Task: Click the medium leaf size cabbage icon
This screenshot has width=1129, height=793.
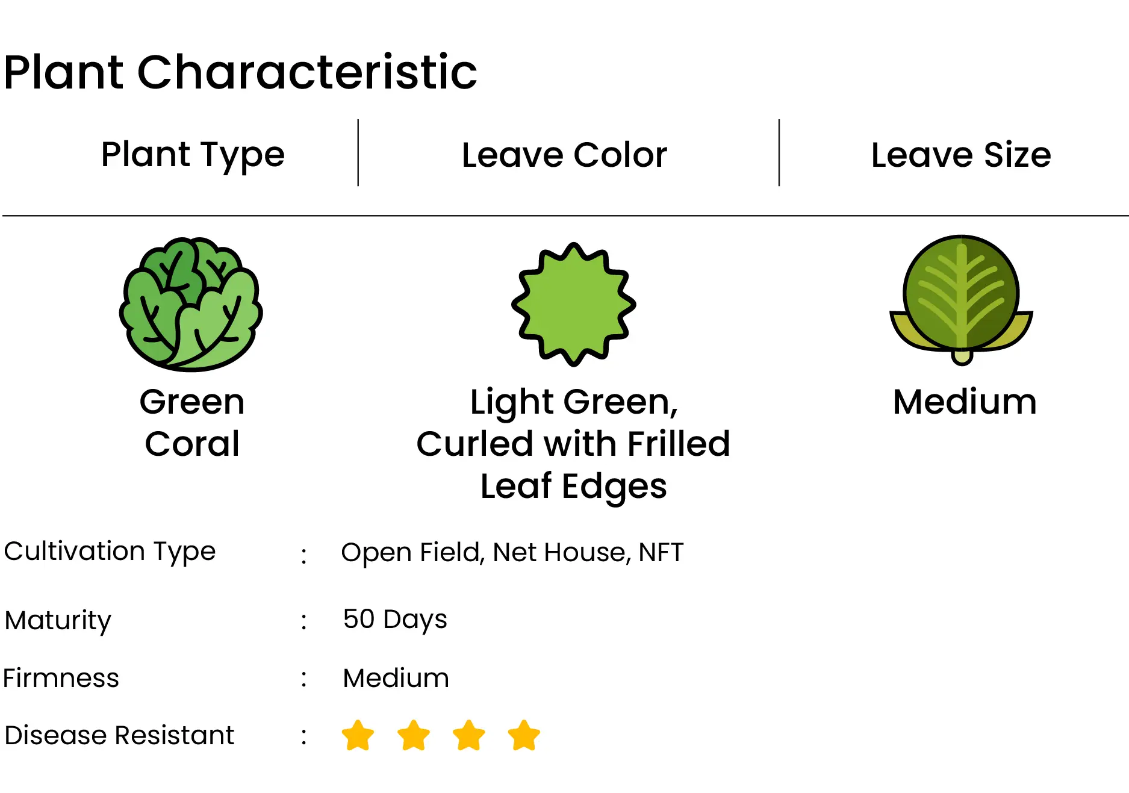Action: 962,300
